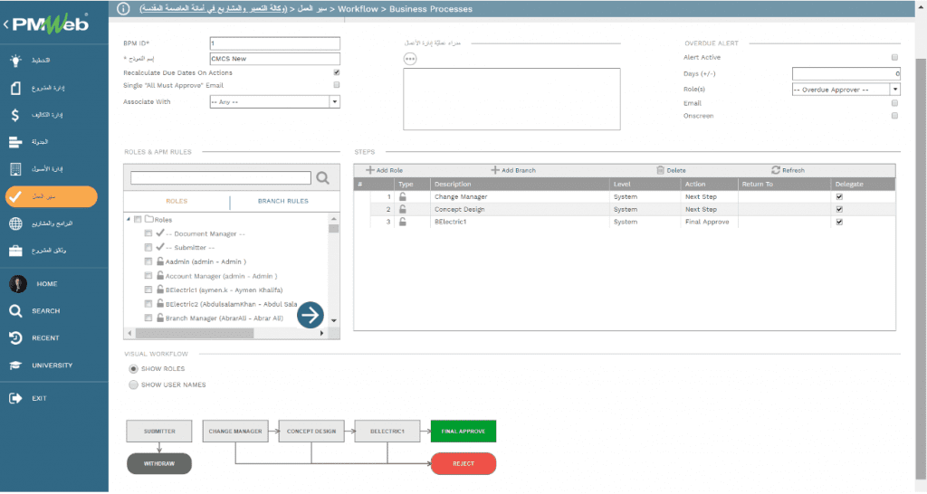The width and height of the screenshot is (927, 494).
Task: Click the SUBMITTER workflow box
Action: 159,432
